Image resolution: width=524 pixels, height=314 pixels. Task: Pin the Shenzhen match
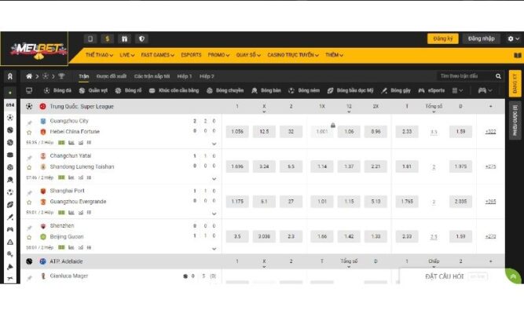coord(29,228)
